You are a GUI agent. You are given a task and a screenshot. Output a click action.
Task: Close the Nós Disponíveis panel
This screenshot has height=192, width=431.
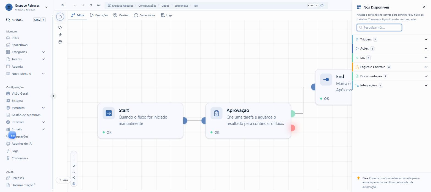tap(424, 7)
